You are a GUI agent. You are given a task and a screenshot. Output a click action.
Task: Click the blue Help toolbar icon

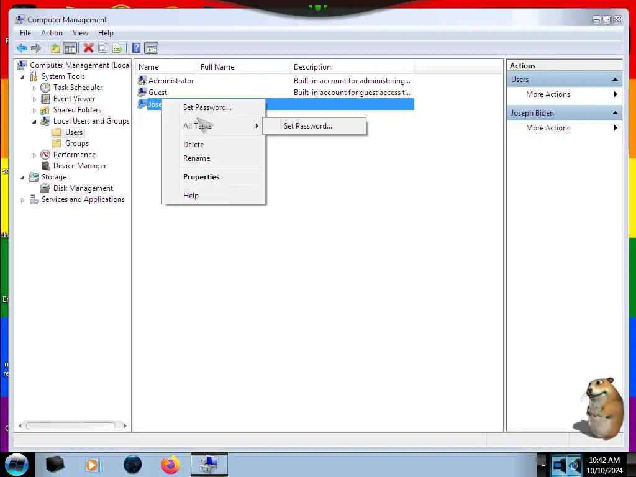tap(136, 48)
